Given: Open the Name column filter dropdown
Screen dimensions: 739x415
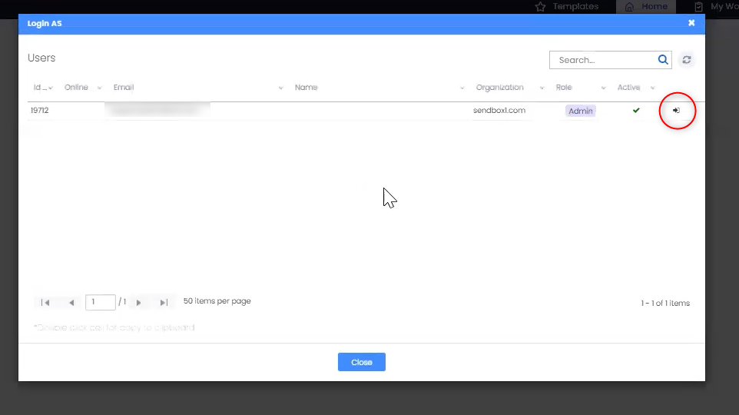Looking at the screenshot, I should tap(462, 88).
